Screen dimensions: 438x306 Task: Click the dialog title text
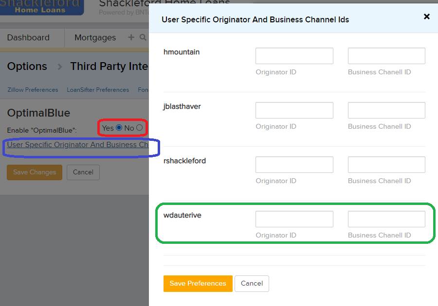(x=255, y=19)
